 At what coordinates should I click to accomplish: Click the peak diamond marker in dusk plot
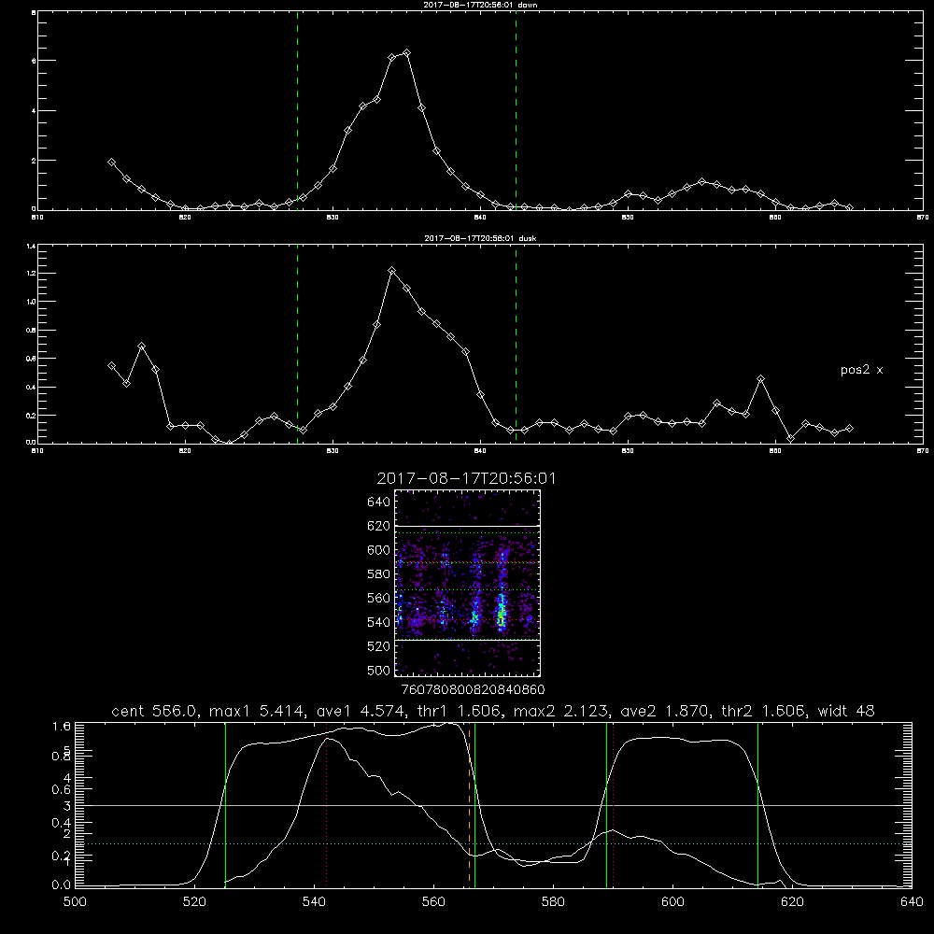391,271
